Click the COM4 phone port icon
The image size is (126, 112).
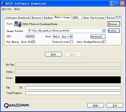(18, 24)
